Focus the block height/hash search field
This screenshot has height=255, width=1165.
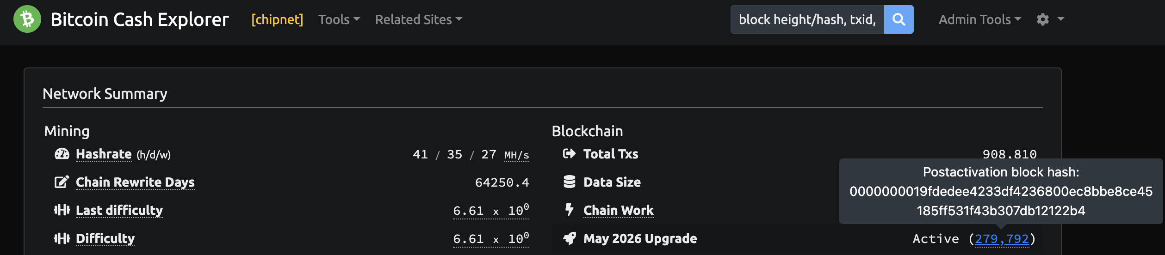807,19
